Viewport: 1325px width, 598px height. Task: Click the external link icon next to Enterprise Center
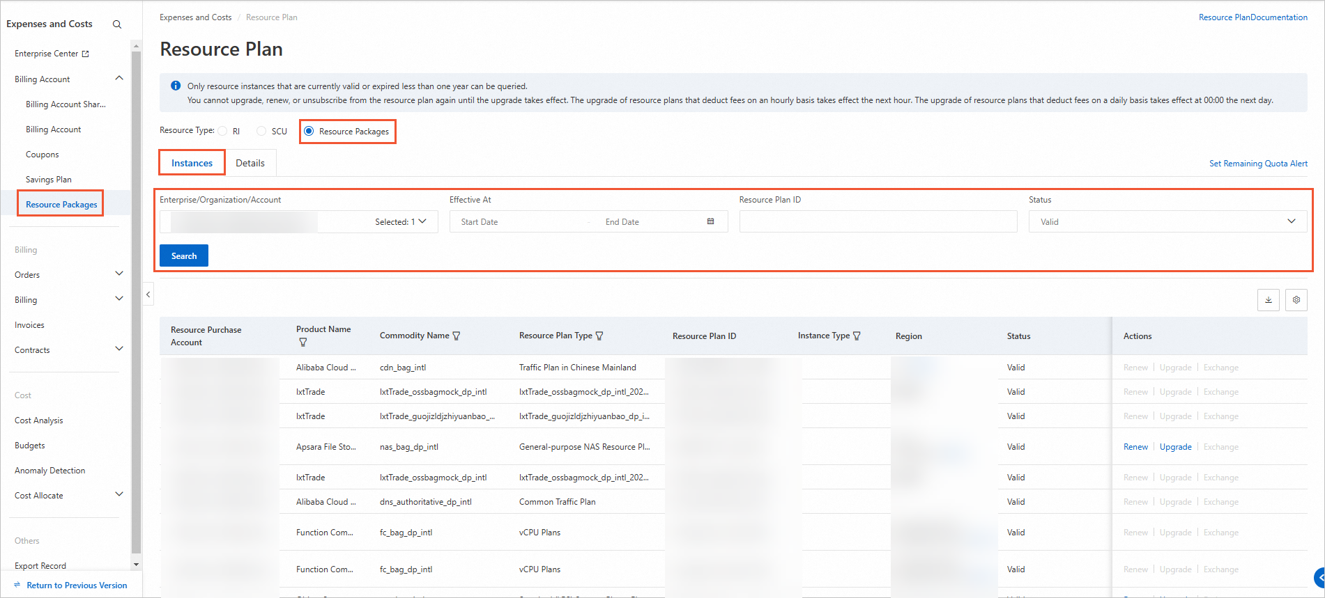click(86, 54)
